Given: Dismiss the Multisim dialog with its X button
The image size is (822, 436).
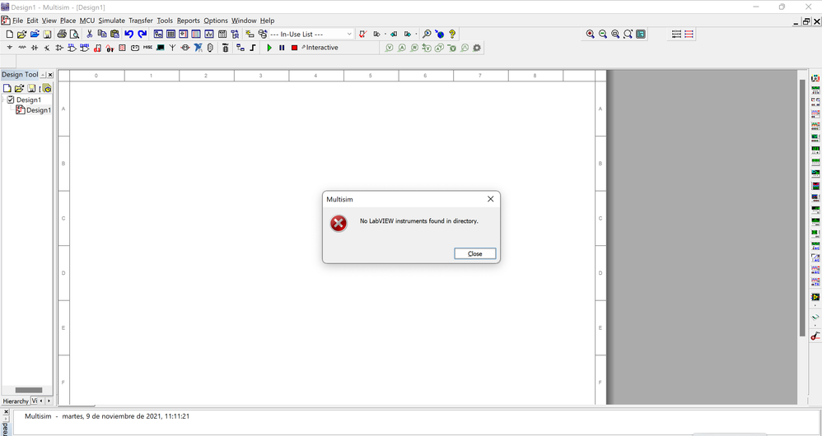Looking at the screenshot, I should tap(490, 199).
